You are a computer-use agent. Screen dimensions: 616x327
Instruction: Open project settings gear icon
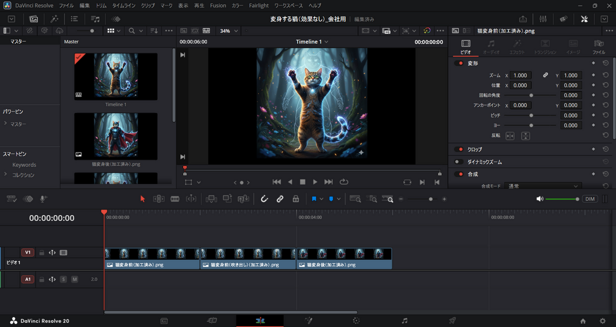coord(603,321)
